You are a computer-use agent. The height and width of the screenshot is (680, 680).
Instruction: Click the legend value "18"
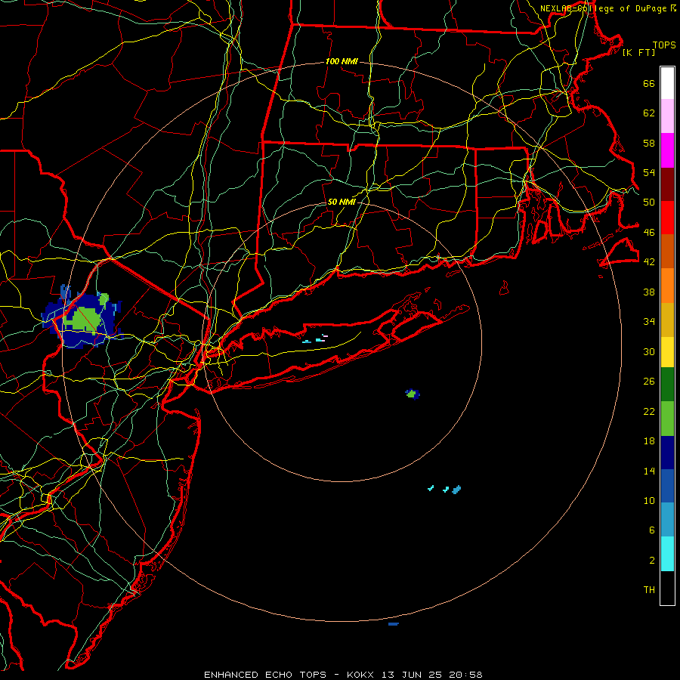pyautogui.click(x=649, y=441)
